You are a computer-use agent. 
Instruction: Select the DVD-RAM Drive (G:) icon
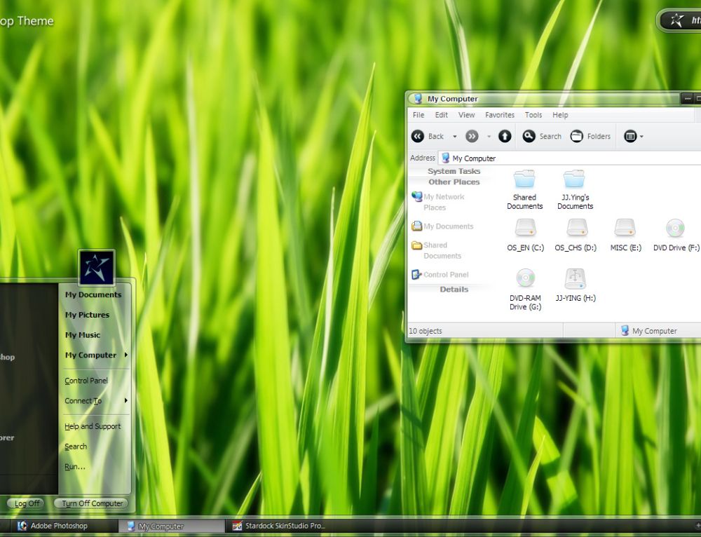(525, 279)
